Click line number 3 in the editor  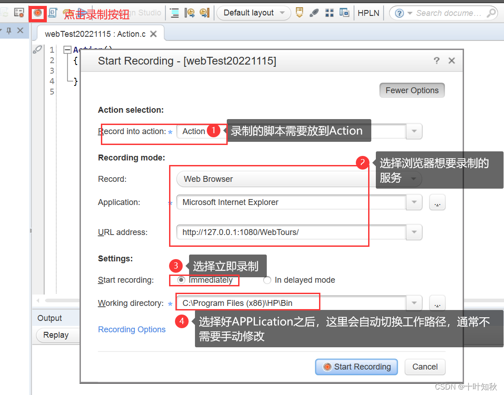coord(52,71)
